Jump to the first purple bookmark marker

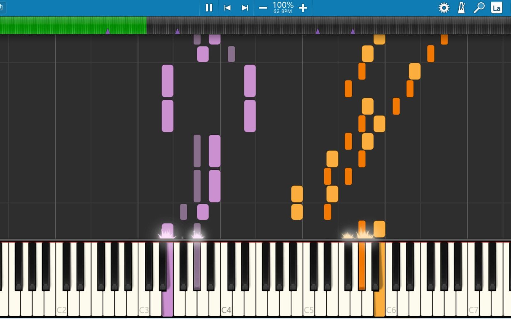point(108,31)
